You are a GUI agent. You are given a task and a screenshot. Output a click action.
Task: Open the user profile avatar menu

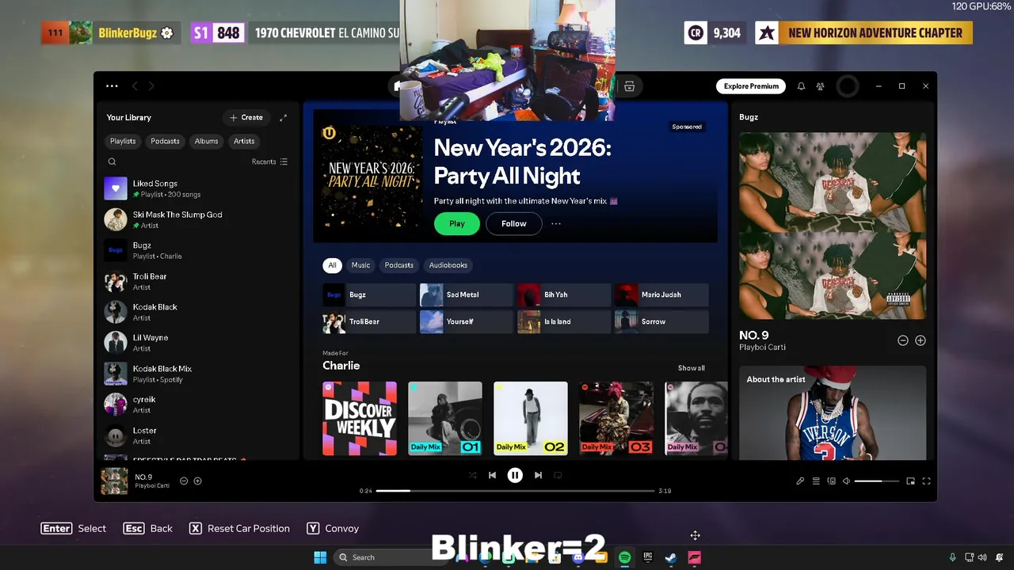tap(847, 86)
